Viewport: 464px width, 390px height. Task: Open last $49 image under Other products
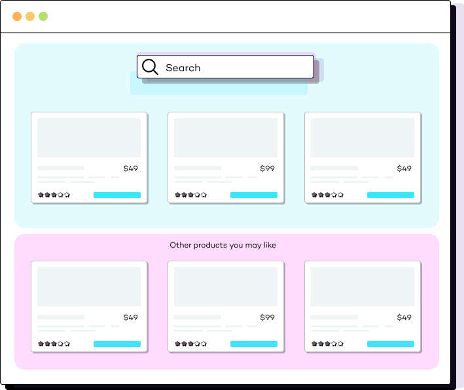point(362,287)
